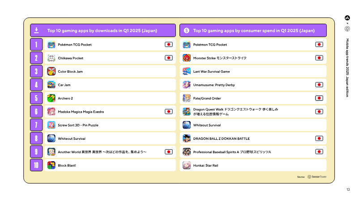Click the dollar coin icon in the spend header
Image resolution: width=358 pixels, height=201 pixels.
(x=186, y=31)
